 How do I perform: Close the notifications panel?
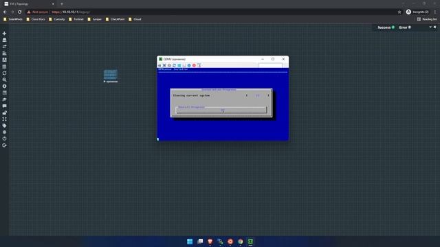435,27
